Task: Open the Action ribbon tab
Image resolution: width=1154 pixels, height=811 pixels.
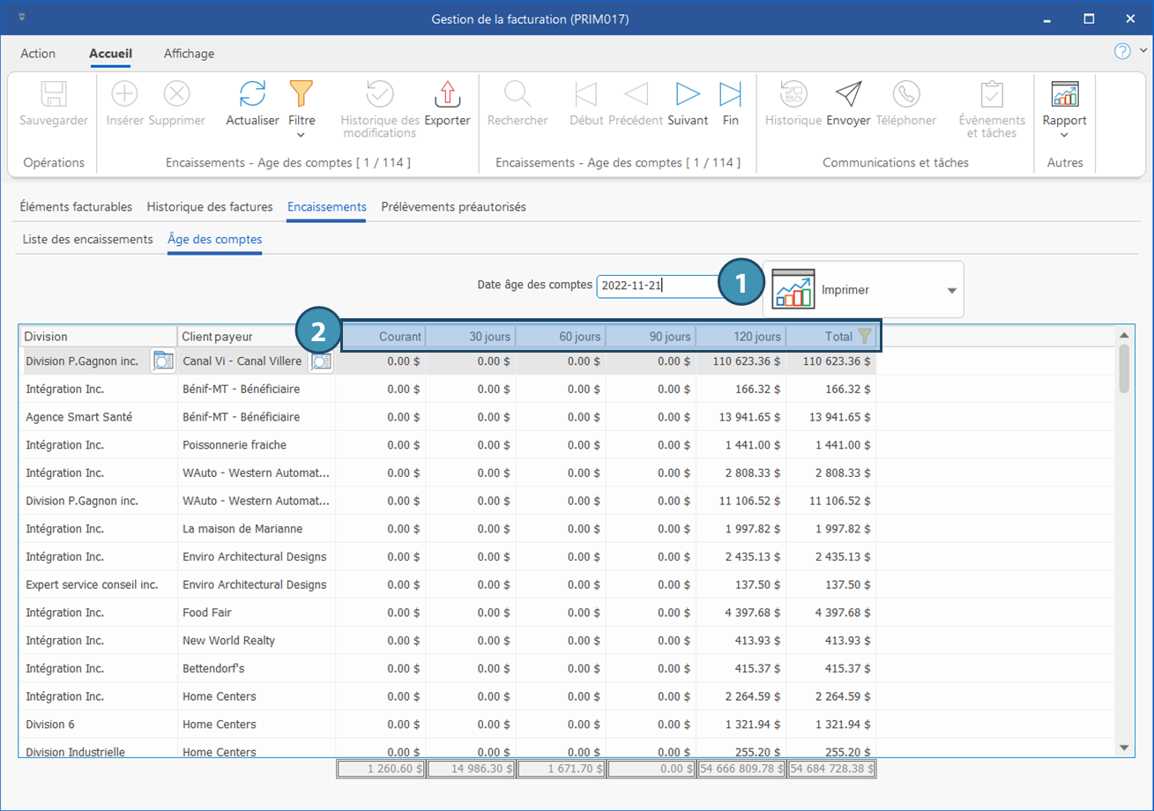Action: tap(38, 54)
